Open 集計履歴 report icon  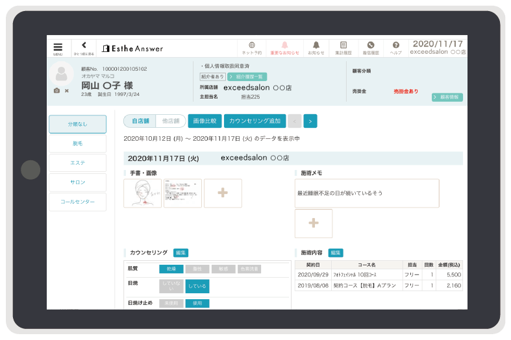coord(343,47)
